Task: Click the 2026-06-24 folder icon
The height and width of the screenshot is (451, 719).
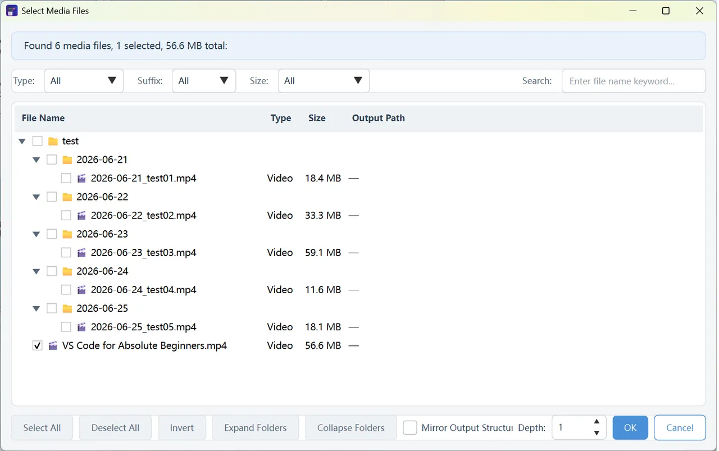Action: 67,271
